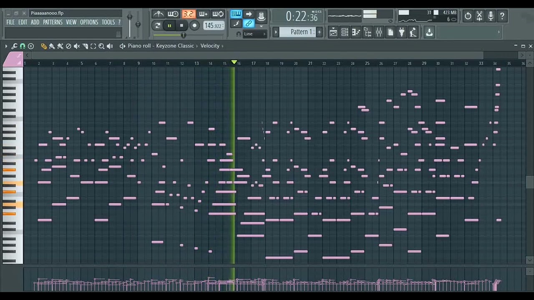Toggle the multilink to controllers icon
This screenshot has height=300, width=534.
point(249,24)
